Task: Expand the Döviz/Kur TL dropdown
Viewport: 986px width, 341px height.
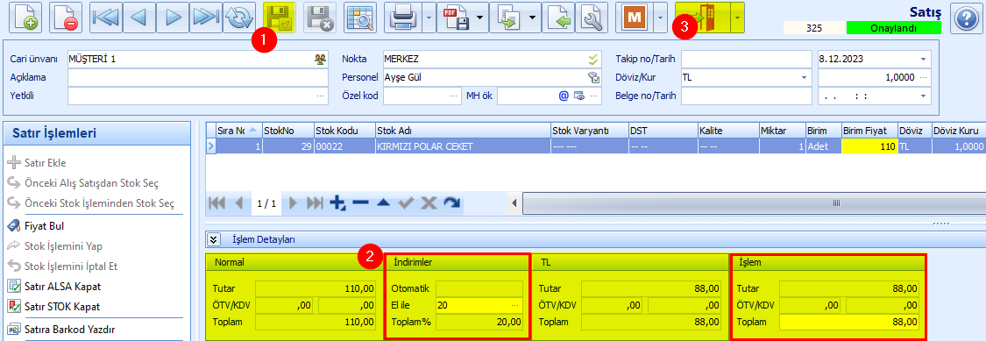Action: click(x=804, y=77)
